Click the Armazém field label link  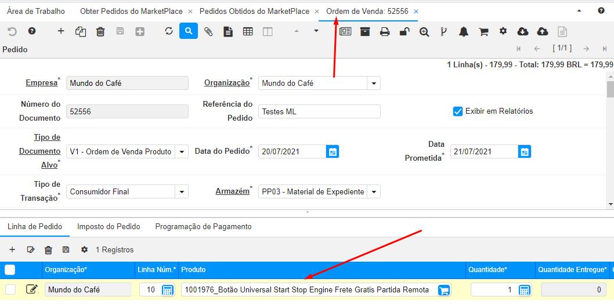tap(233, 191)
